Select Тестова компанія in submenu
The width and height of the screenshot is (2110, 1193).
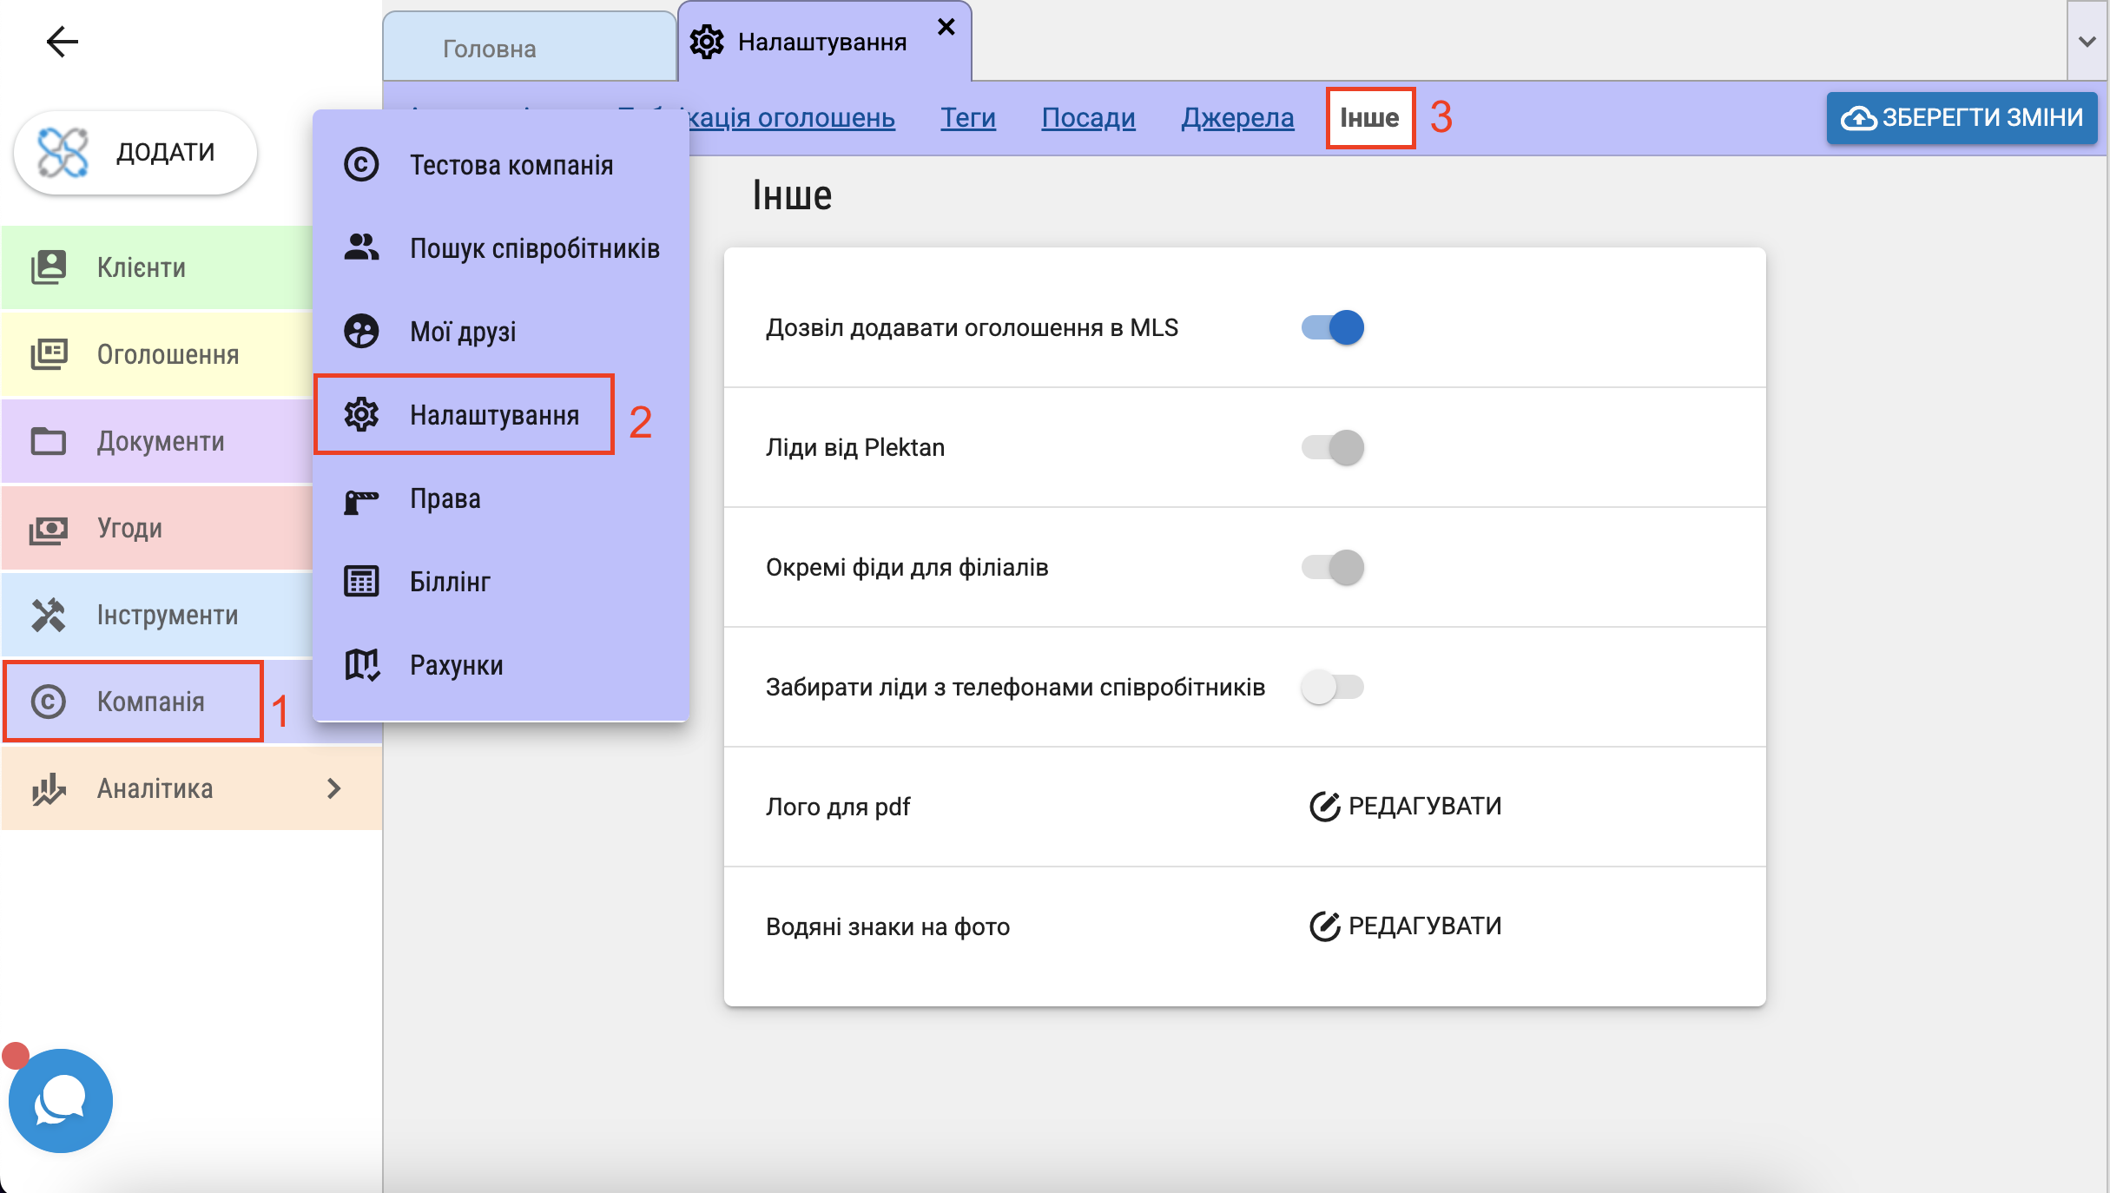click(501, 165)
